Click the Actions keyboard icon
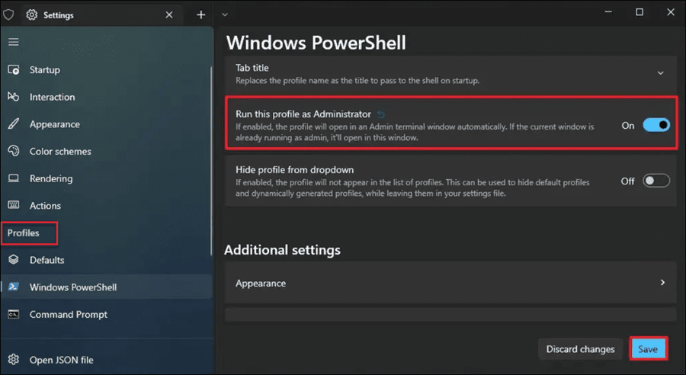 pyautogui.click(x=14, y=205)
